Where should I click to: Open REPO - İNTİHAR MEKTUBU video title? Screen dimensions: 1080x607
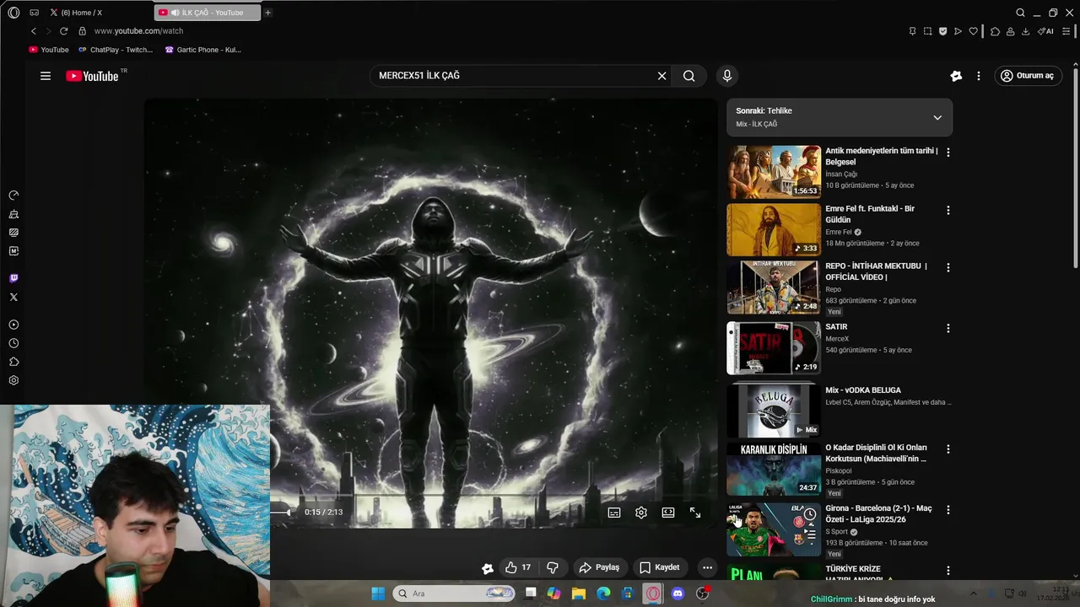pos(876,271)
